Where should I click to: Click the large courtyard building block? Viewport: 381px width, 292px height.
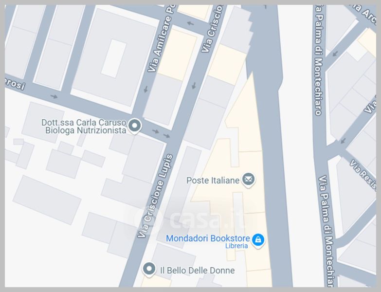pos(114,58)
